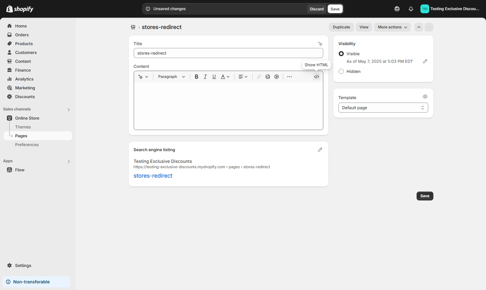Click inside the Content editor area

pyautogui.click(x=228, y=106)
